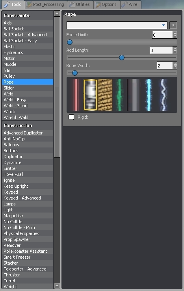Switch to the Tools tab

13,4
